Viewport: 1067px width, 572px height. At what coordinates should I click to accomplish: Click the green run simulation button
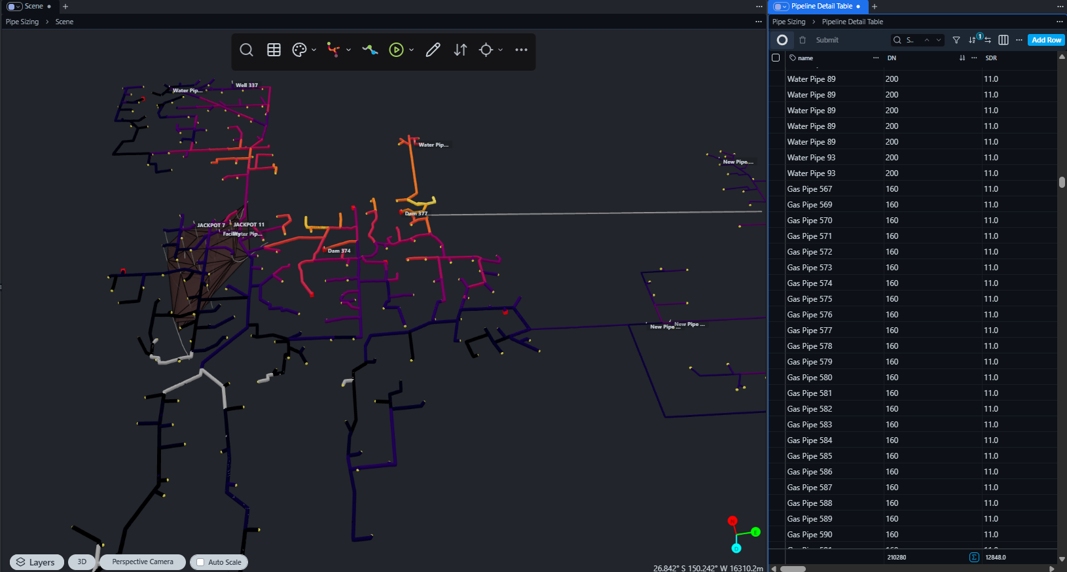(x=396, y=50)
